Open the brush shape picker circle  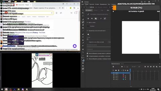[88, 34]
